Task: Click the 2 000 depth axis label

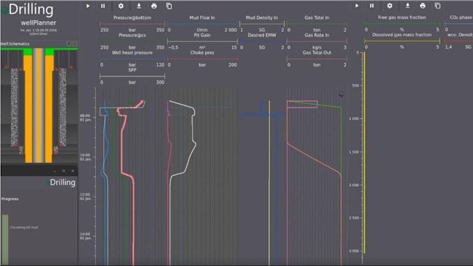Action: pyautogui.click(x=354, y=185)
